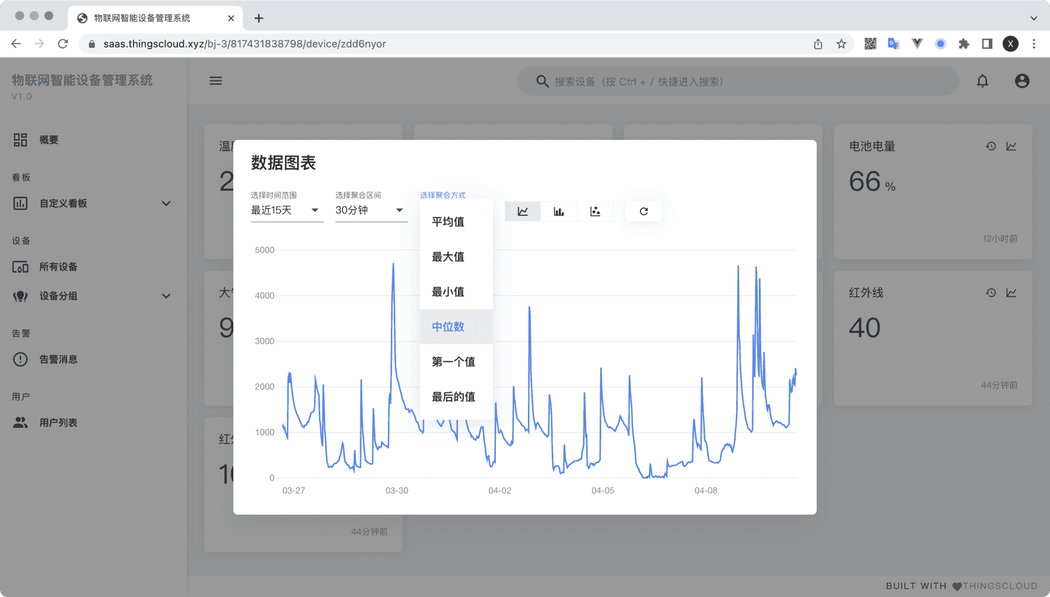This screenshot has height=597, width=1050.
Task: Select the scatter chart view icon
Action: click(596, 211)
